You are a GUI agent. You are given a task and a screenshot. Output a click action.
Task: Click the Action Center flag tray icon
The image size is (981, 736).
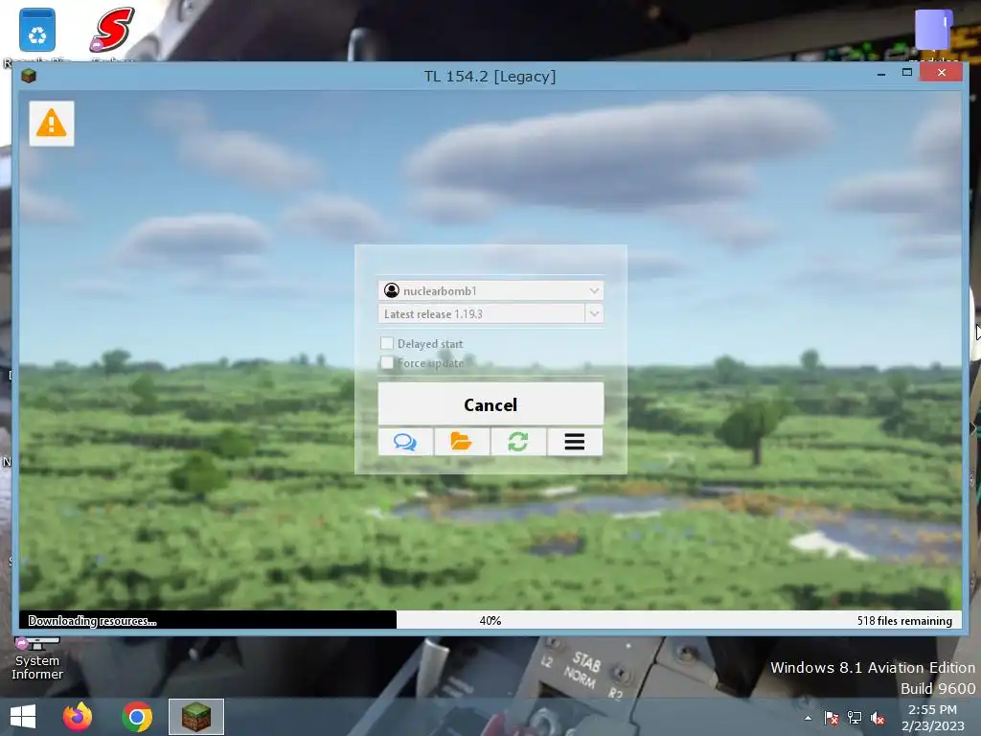click(832, 718)
